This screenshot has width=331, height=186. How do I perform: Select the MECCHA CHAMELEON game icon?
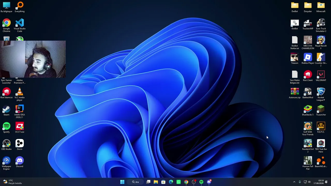pos(308,43)
